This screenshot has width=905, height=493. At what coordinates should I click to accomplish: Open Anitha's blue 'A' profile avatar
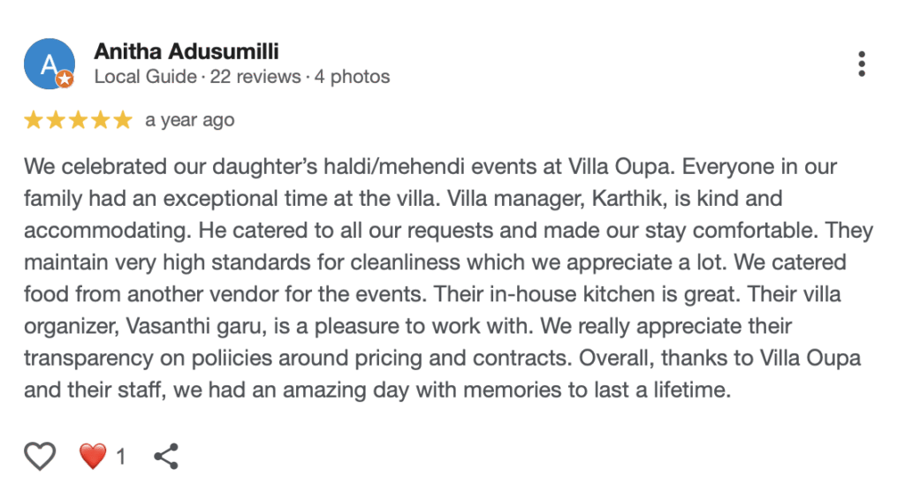[x=48, y=64]
